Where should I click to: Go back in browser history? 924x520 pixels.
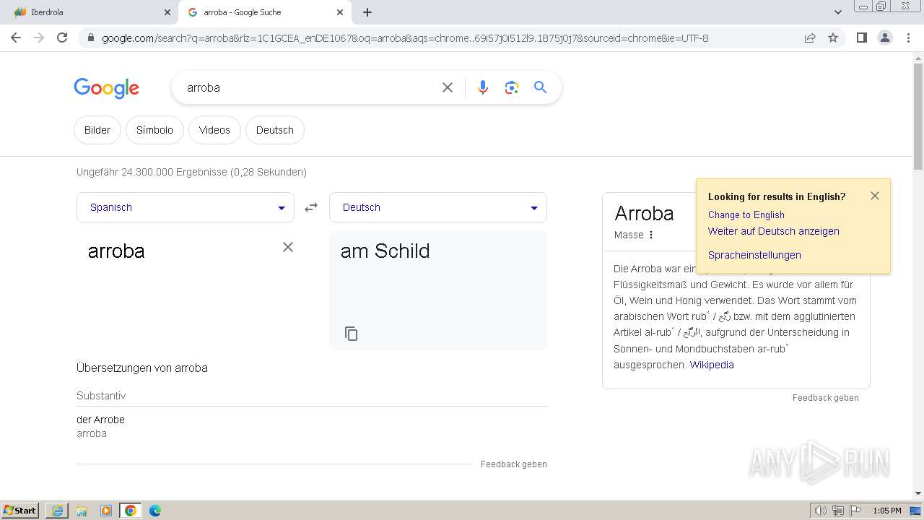[16, 38]
